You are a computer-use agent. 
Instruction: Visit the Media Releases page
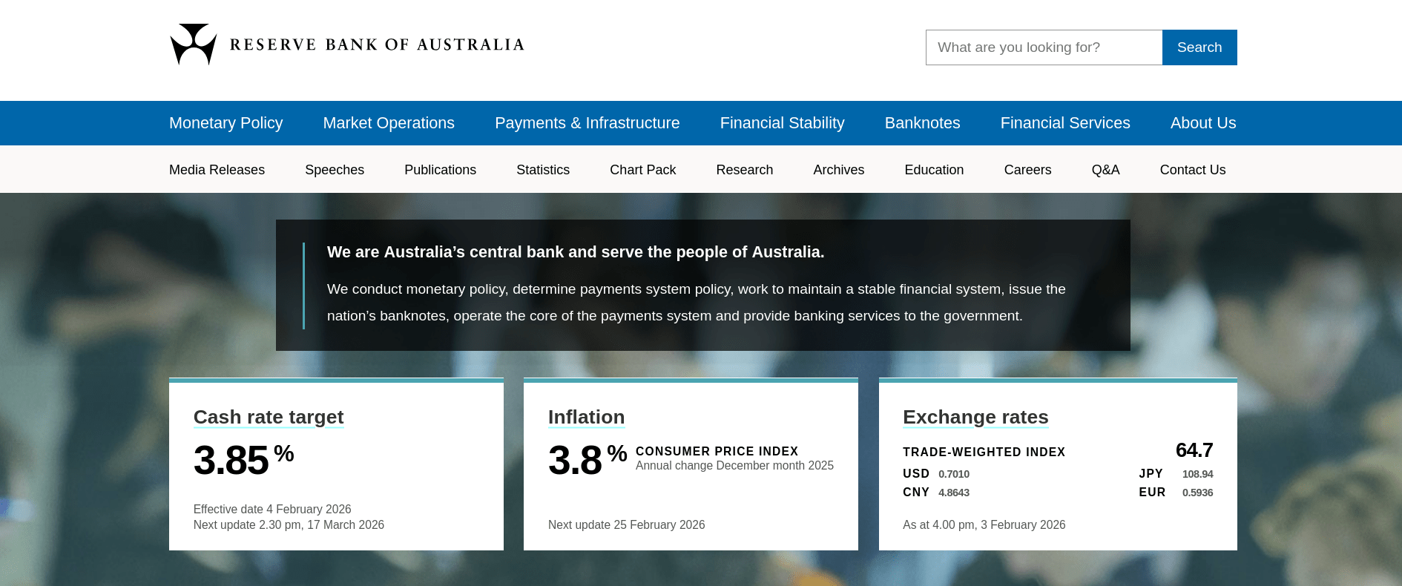point(217,170)
